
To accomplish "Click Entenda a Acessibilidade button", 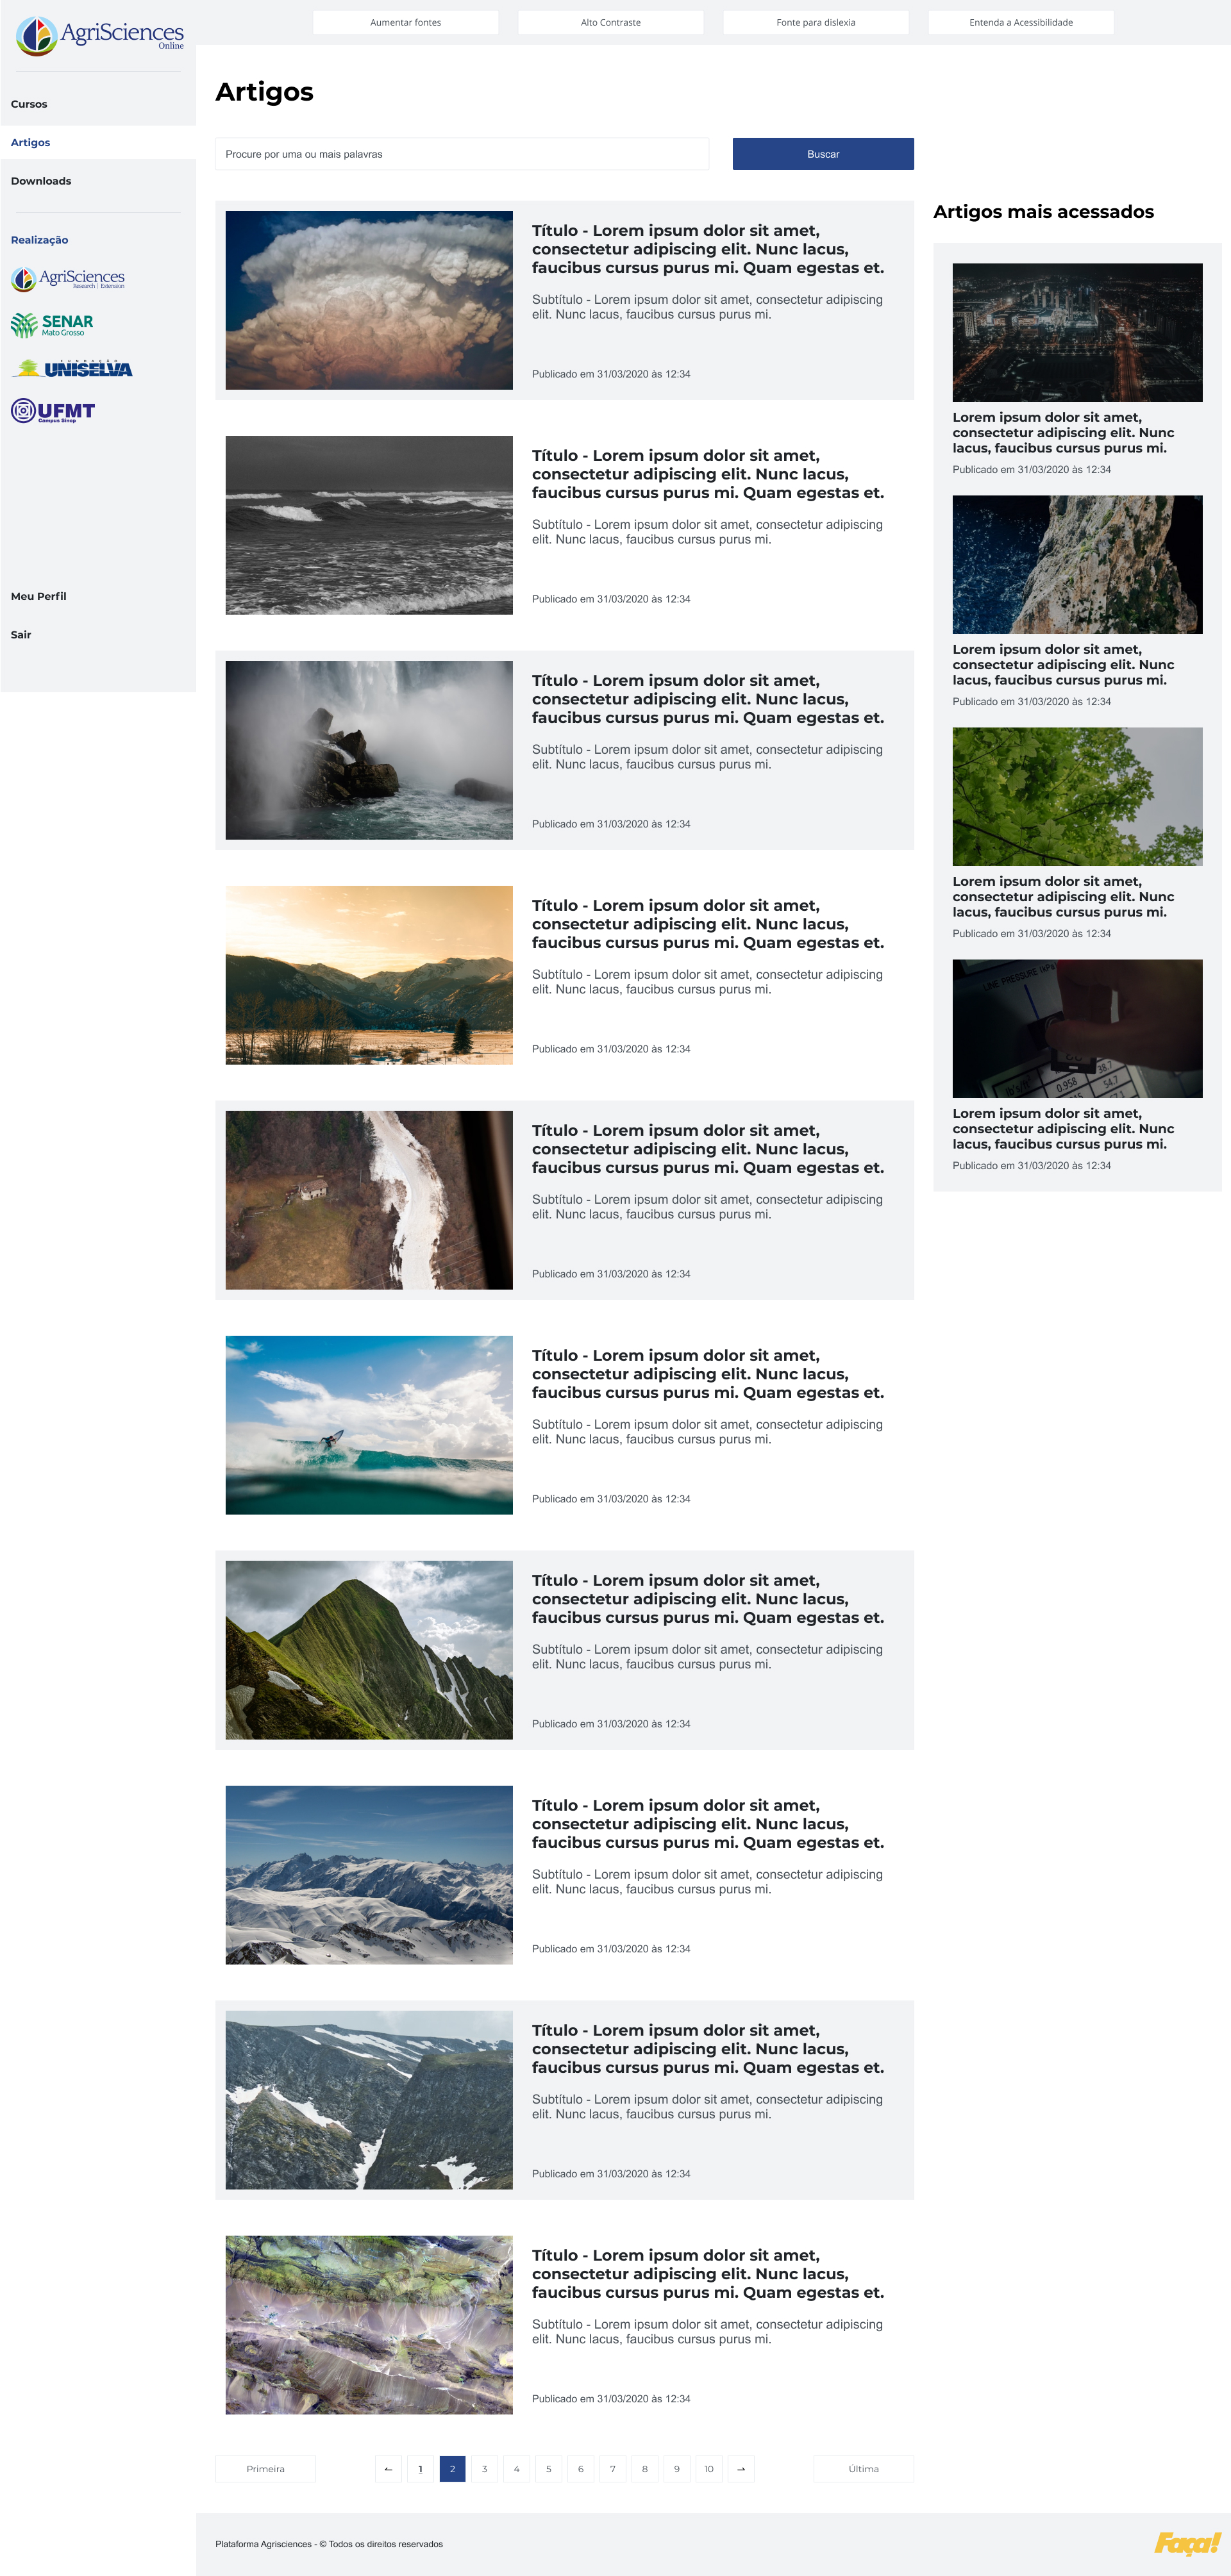I will [x=1021, y=22].
